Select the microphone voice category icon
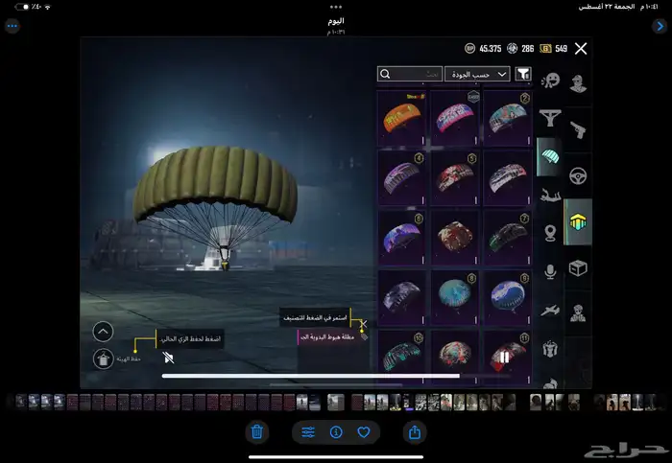 point(550,271)
